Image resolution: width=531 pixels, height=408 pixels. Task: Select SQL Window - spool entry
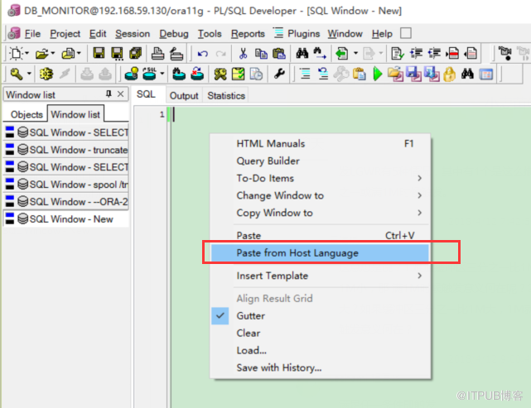pyautogui.click(x=66, y=185)
